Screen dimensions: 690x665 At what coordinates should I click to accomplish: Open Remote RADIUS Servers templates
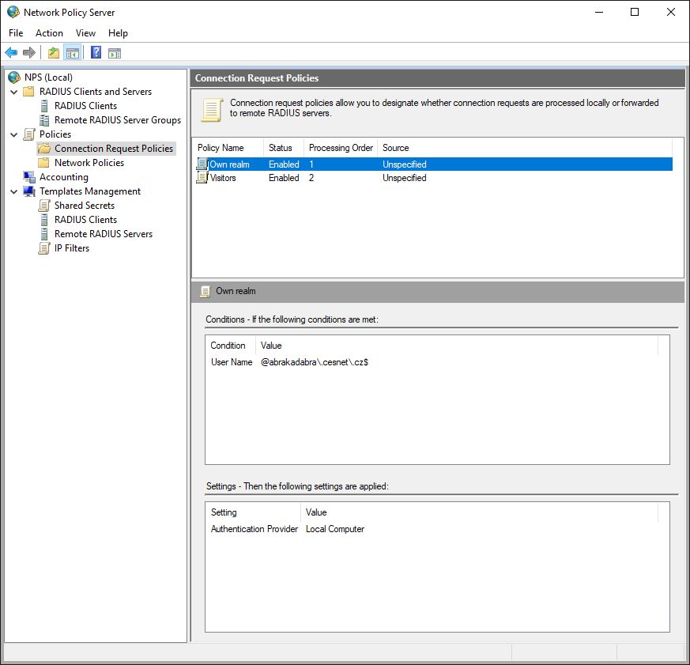pyautogui.click(x=104, y=234)
